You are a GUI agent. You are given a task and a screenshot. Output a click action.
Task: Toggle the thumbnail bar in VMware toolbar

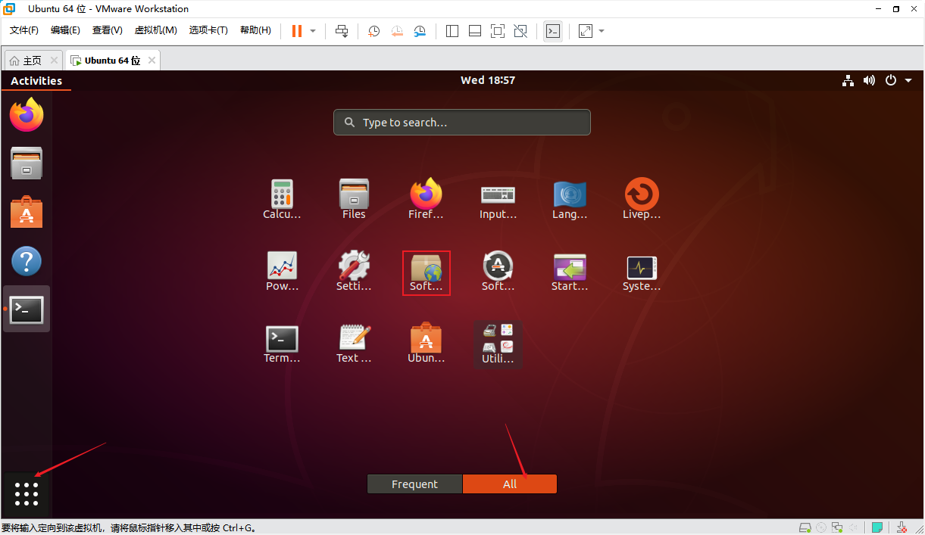(x=475, y=31)
